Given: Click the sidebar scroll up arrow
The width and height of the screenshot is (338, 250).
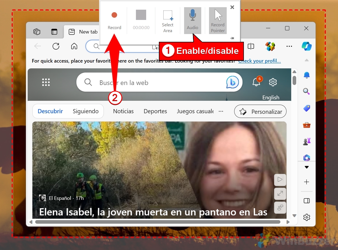Looking at the screenshot, I should pyautogui.click(x=307, y=60).
